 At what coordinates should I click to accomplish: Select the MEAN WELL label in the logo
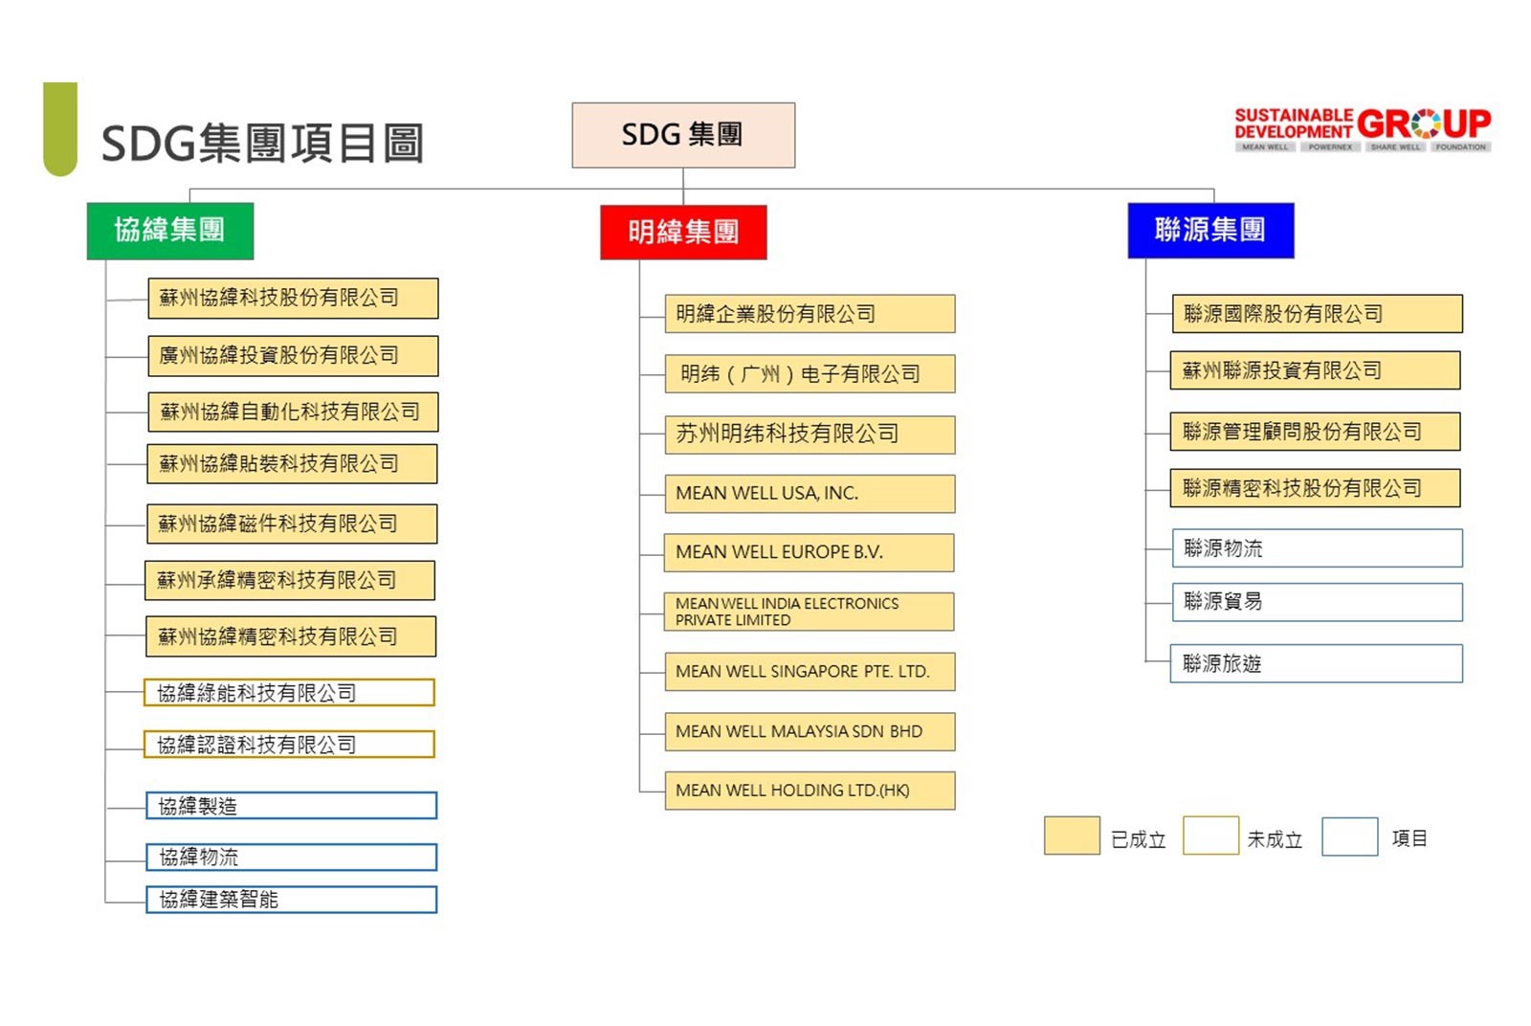tap(1265, 146)
